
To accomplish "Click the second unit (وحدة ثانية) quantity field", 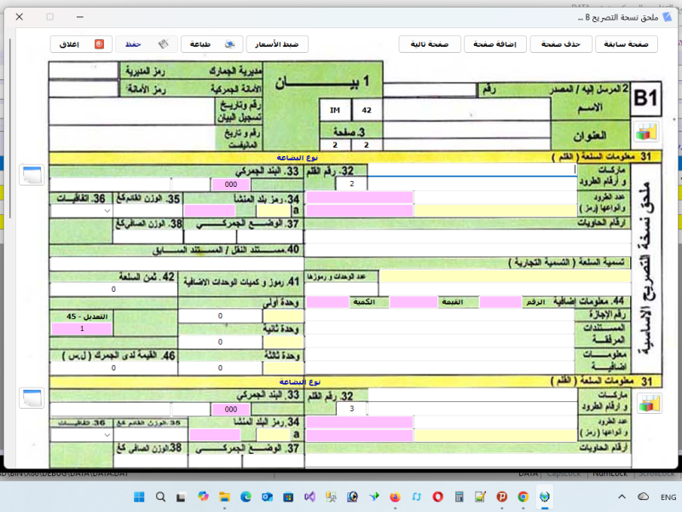I will [220, 342].
